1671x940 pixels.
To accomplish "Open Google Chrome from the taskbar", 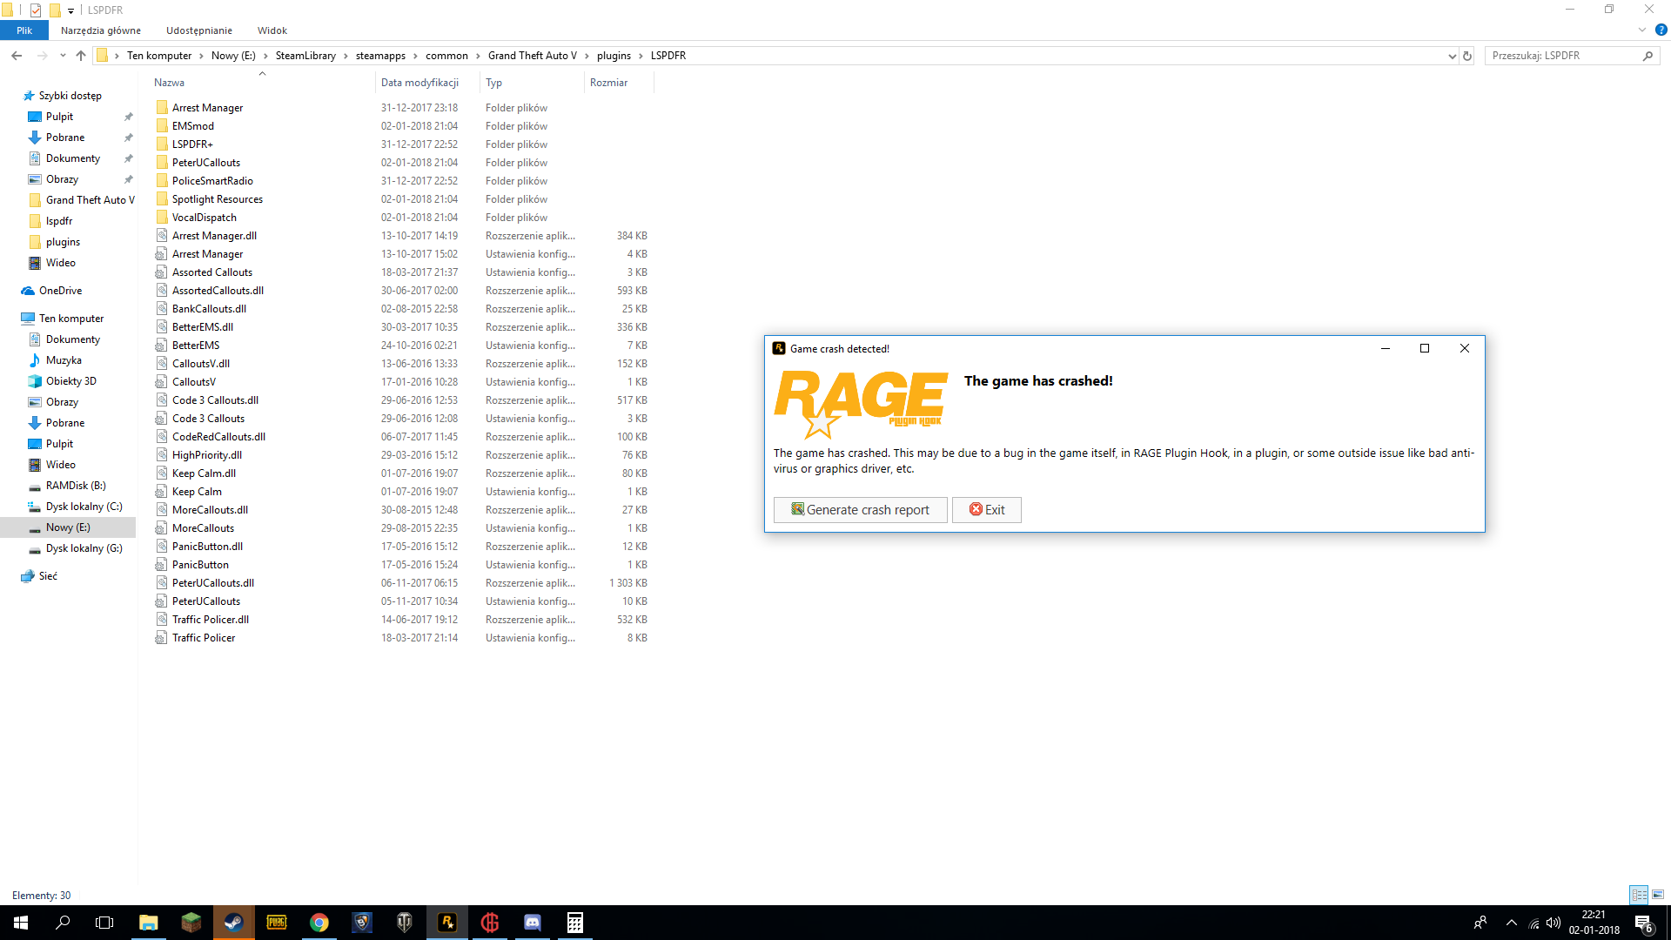I will coord(319,923).
